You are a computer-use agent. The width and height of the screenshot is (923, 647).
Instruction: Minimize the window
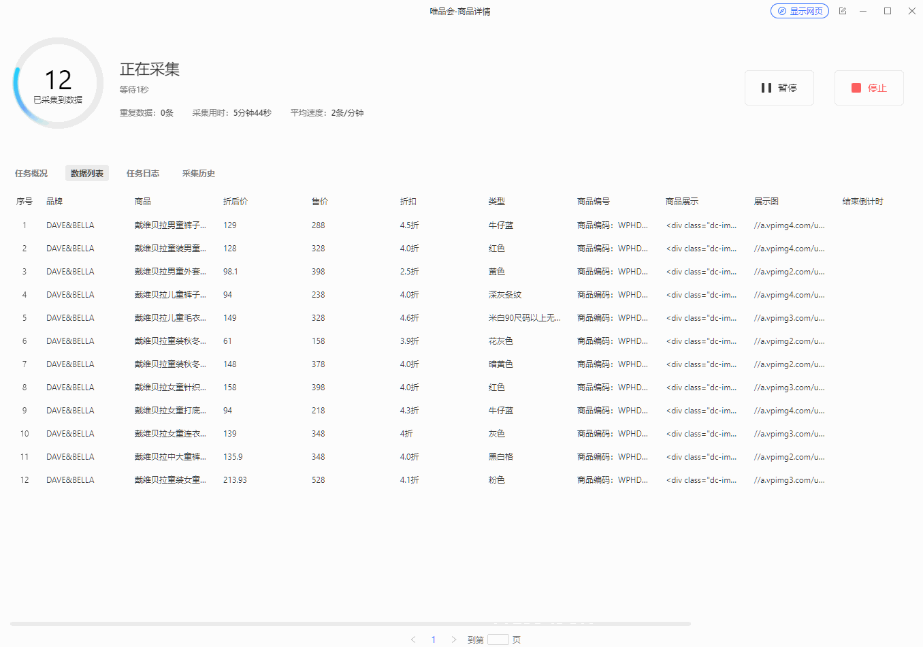(863, 11)
